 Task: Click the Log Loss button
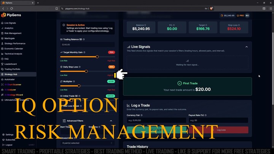coord(218,130)
